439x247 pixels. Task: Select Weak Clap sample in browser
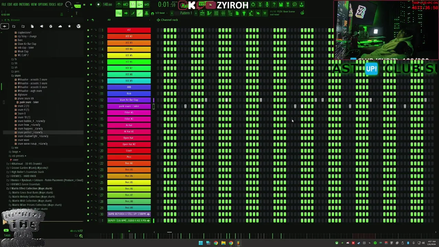(23, 51)
